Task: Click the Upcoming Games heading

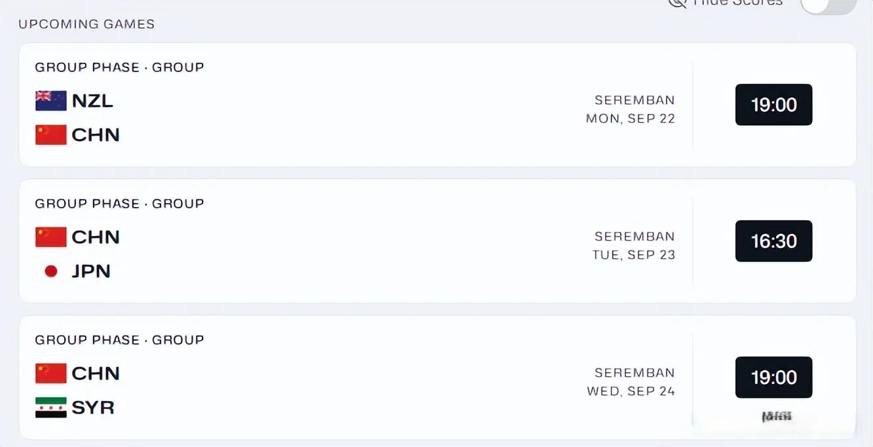Action: click(87, 24)
